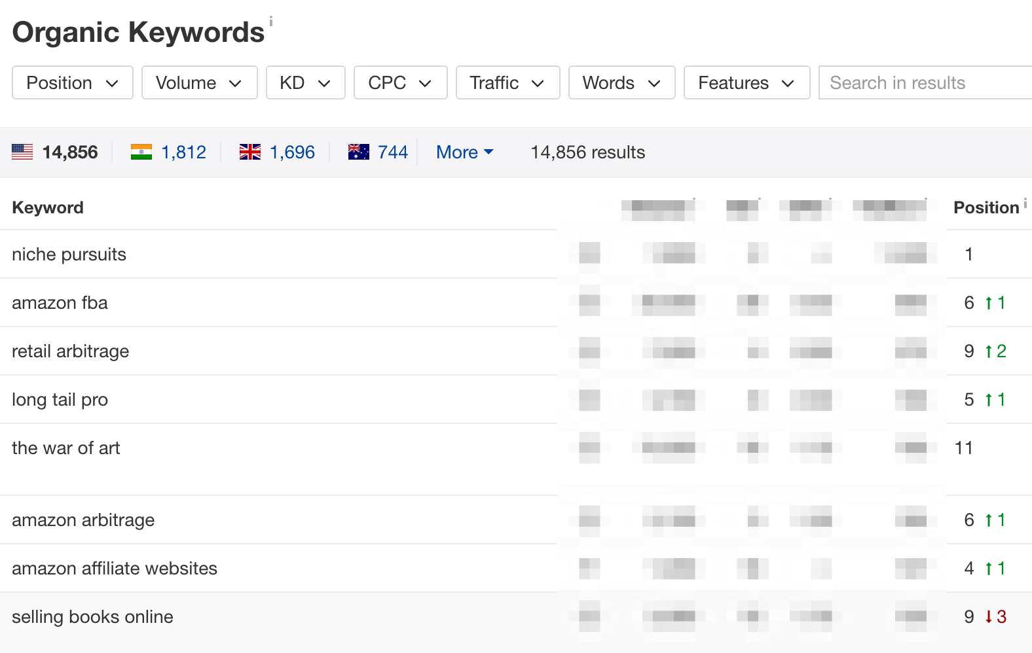Select the India flag icon

click(x=141, y=152)
